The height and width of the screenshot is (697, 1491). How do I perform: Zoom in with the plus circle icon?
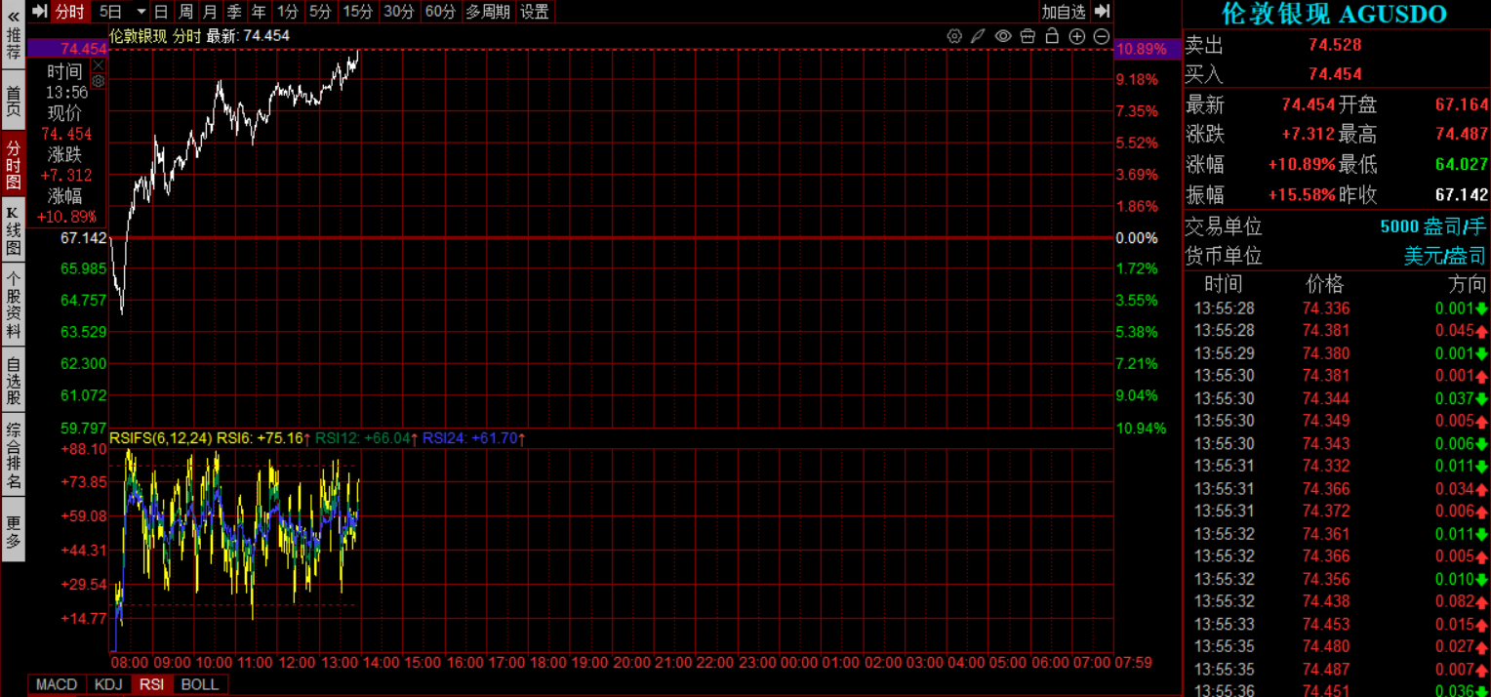pyautogui.click(x=1077, y=36)
